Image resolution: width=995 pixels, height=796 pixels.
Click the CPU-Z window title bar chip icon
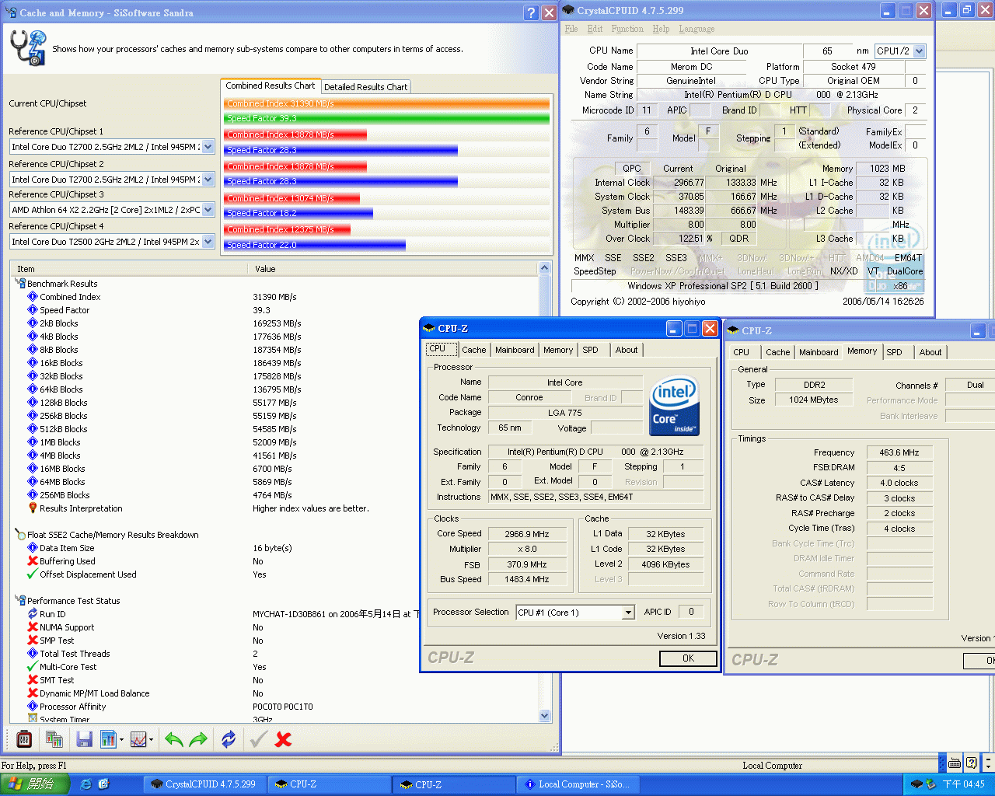tap(429, 329)
